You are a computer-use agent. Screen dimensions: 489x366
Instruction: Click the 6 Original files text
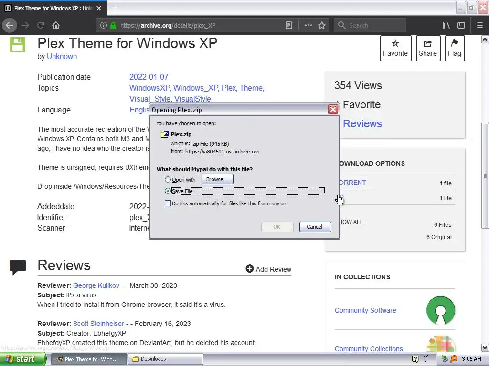coord(439,237)
